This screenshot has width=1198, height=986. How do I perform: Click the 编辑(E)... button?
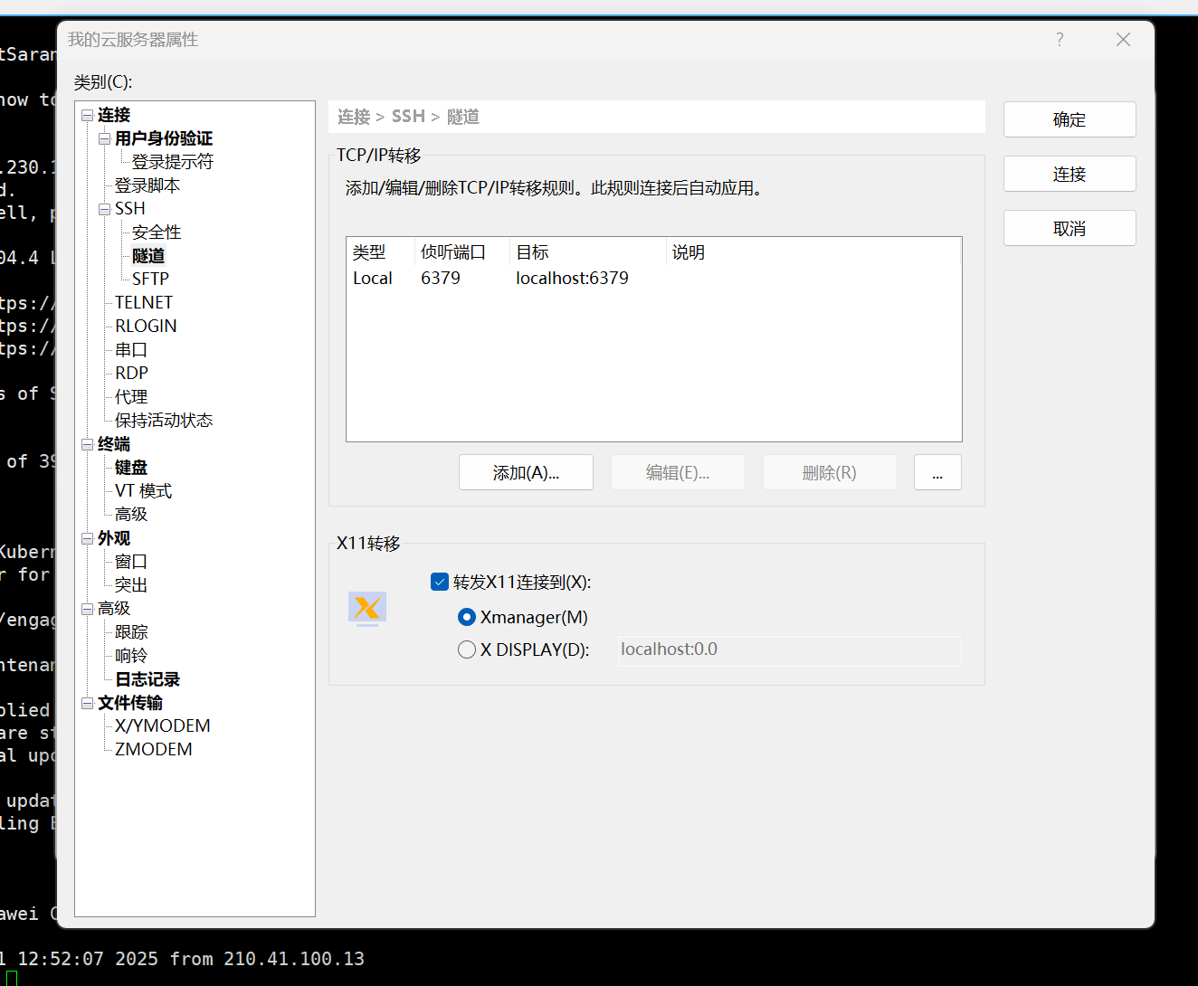coord(678,472)
